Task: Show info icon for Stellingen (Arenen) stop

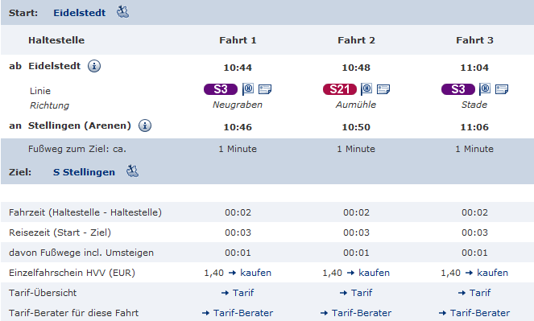Action: click(145, 126)
